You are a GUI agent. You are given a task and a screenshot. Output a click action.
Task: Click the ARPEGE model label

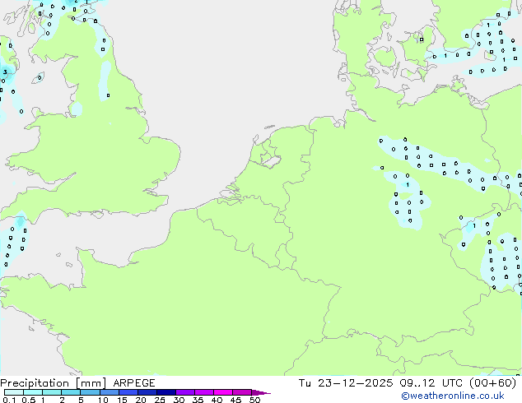click(x=133, y=382)
